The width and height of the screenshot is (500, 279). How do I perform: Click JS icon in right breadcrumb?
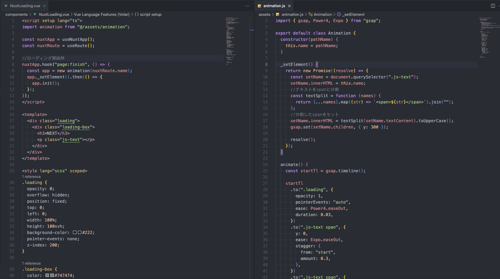point(278,14)
